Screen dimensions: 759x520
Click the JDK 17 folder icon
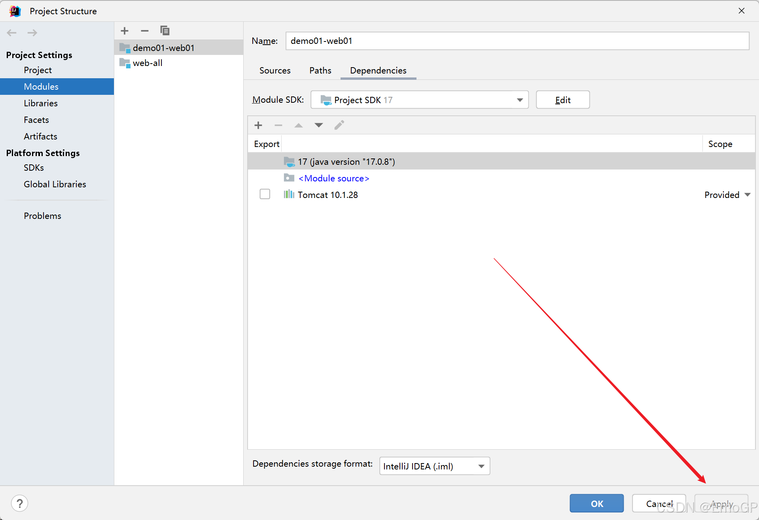pos(289,162)
